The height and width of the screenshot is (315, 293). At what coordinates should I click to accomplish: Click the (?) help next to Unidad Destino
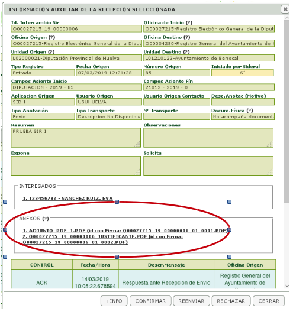186,52
